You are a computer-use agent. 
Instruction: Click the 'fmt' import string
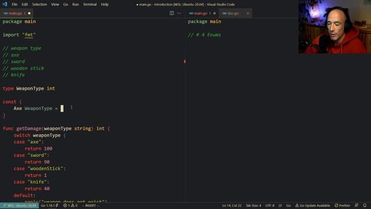pyautogui.click(x=29, y=35)
